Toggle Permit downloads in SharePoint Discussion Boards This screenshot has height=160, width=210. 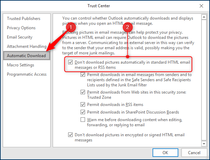coord(83,112)
